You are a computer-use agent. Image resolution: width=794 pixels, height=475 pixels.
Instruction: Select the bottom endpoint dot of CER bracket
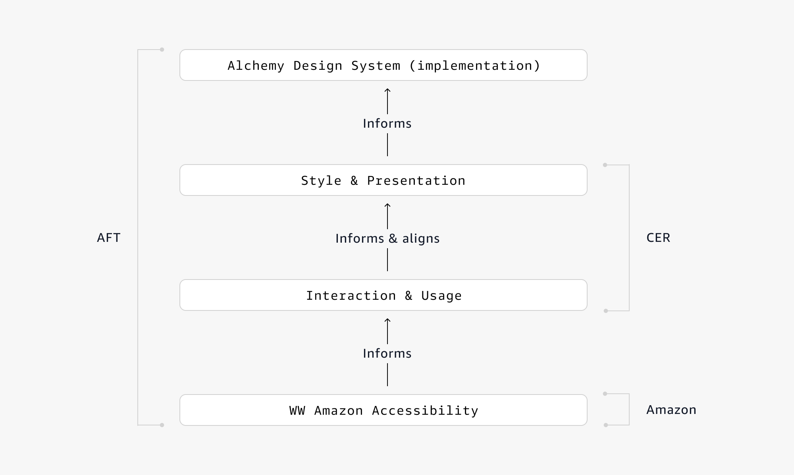606,311
